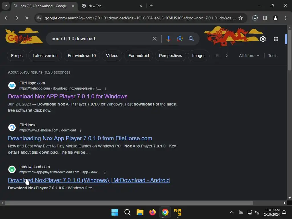Open the notifications bell
The image size is (292, 219).
click(284, 212)
